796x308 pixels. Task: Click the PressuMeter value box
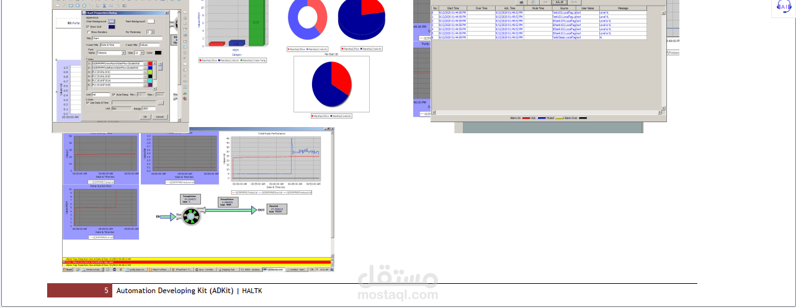click(x=228, y=202)
